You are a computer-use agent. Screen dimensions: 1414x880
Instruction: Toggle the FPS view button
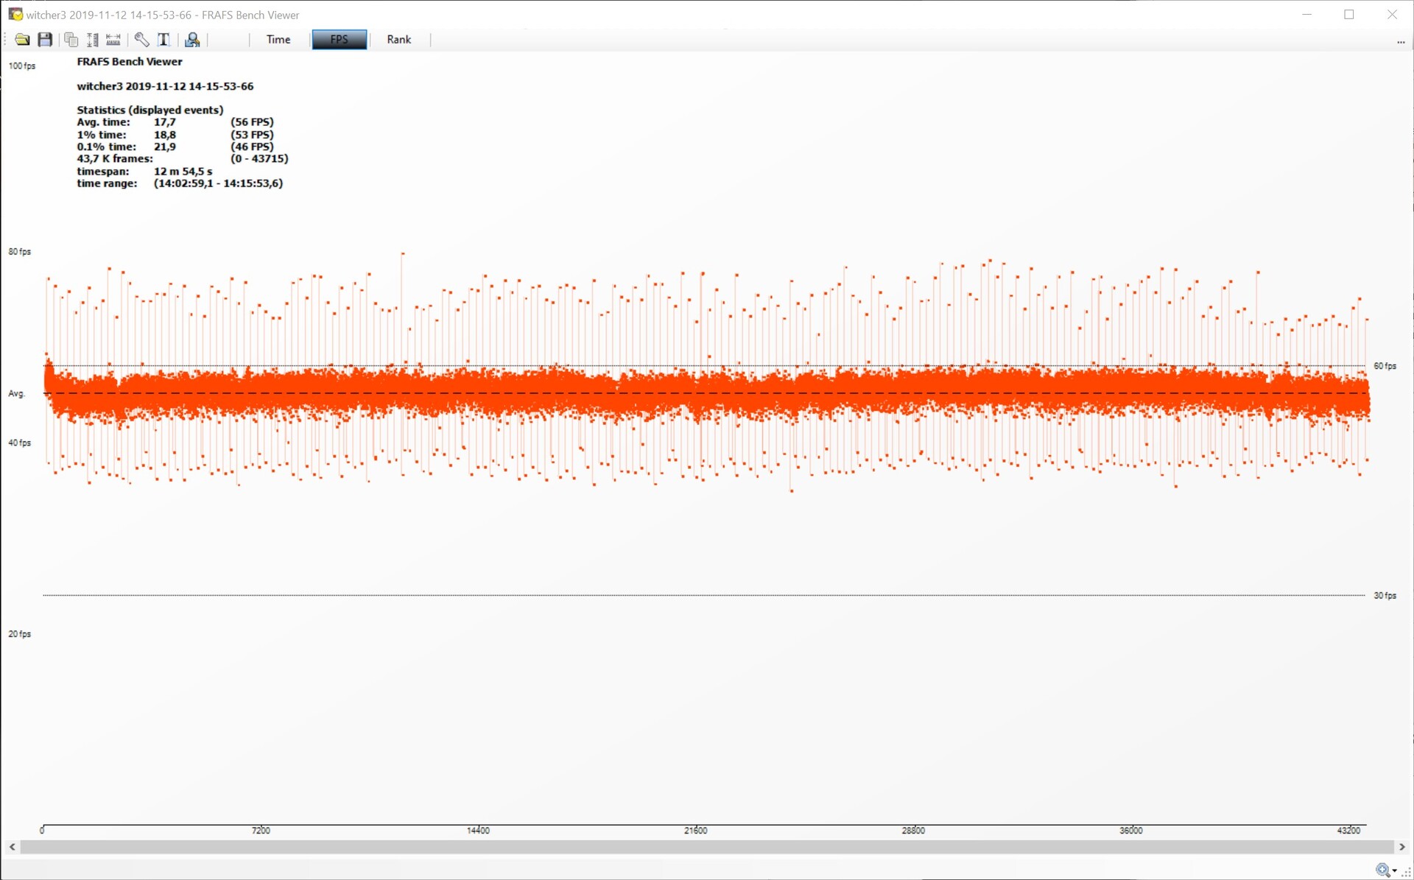click(339, 40)
